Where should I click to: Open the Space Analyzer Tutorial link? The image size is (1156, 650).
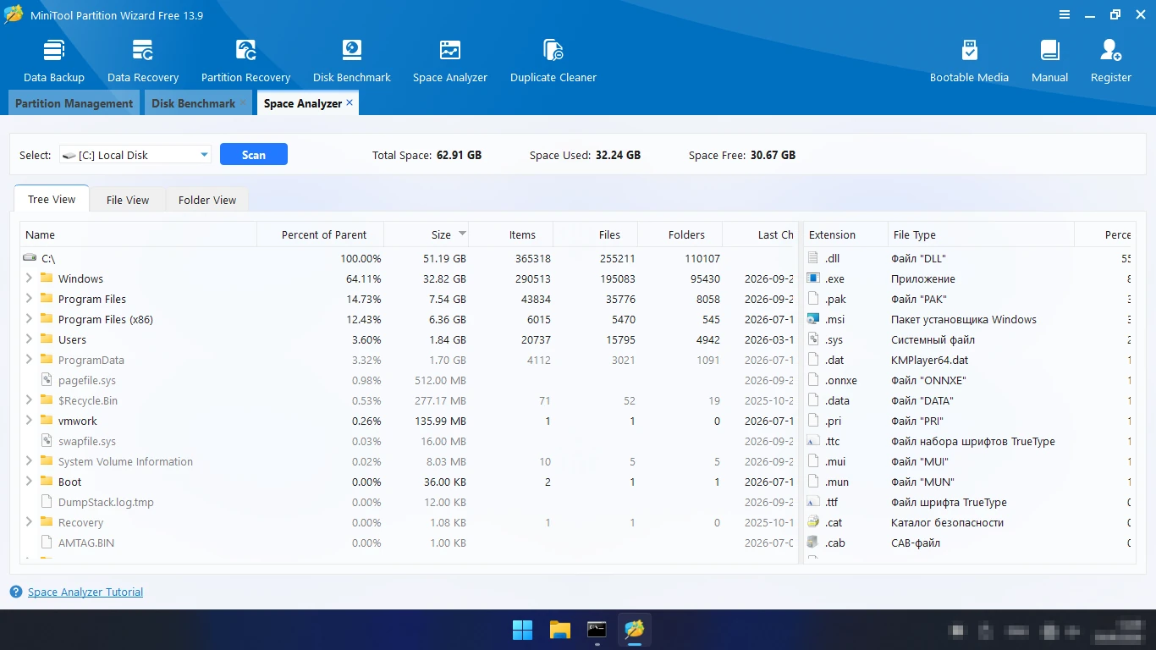pyautogui.click(x=85, y=592)
